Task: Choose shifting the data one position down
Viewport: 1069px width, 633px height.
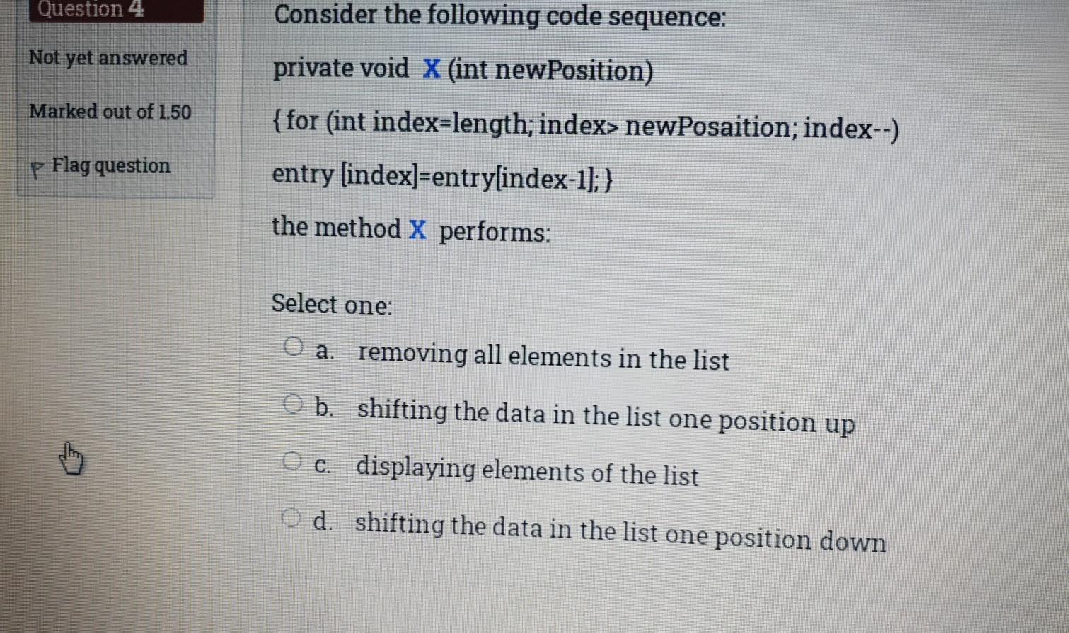Action: 621,532
